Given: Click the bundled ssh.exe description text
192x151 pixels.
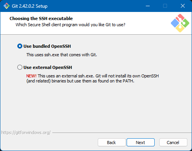Looking at the screenshot, I should click(x=62, y=55).
